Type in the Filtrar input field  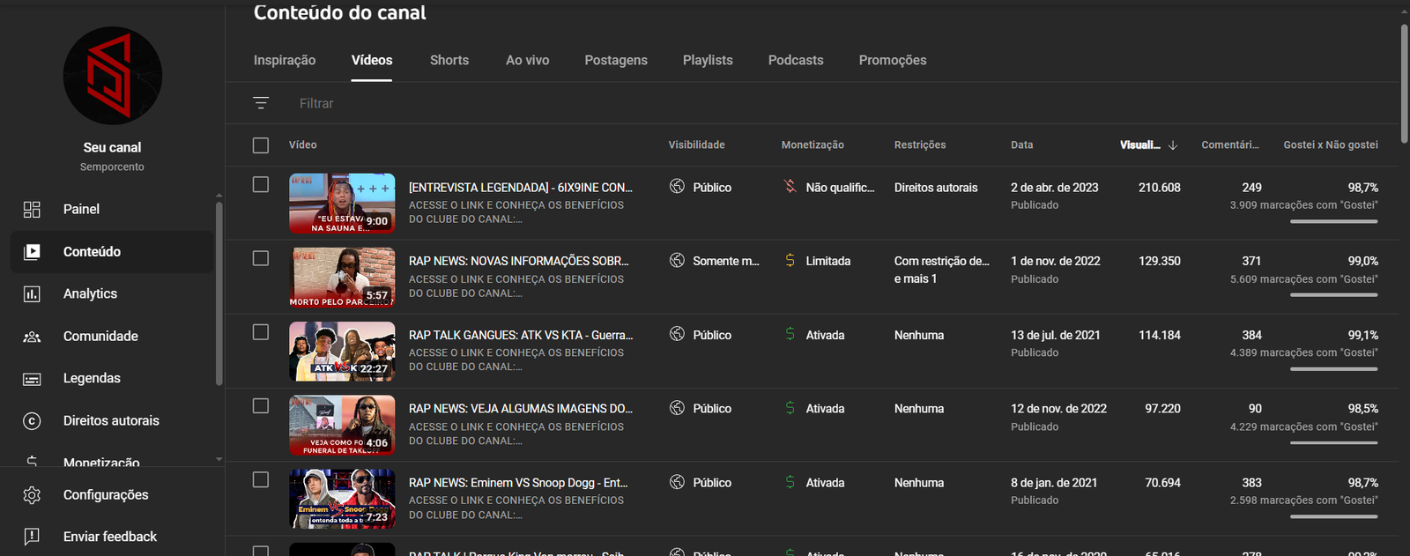click(x=529, y=103)
